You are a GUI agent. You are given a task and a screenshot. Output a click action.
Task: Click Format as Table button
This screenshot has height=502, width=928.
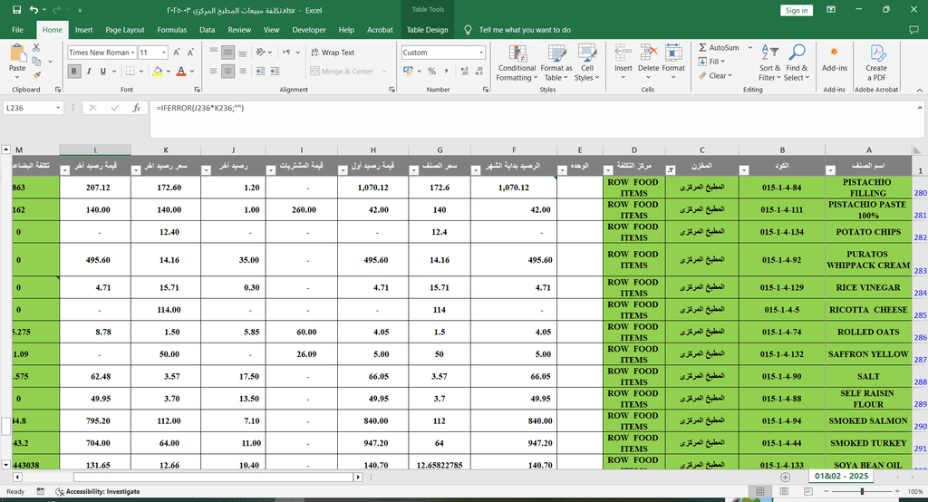click(556, 63)
